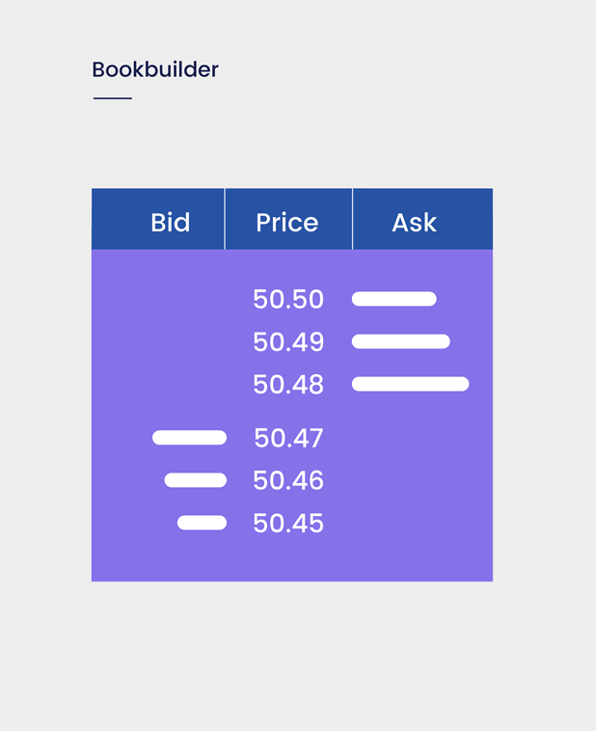596x731 pixels.
Task: Click the 50.49 price value
Action: pyautogui.click(x=288, y=341)
